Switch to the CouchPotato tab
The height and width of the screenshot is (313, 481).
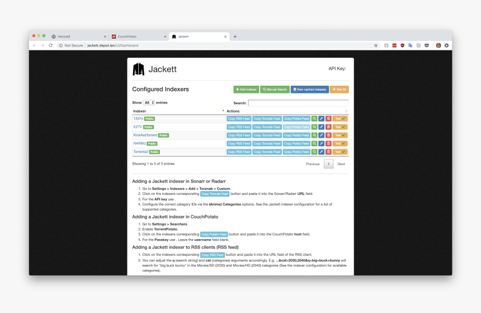(139, 36)
